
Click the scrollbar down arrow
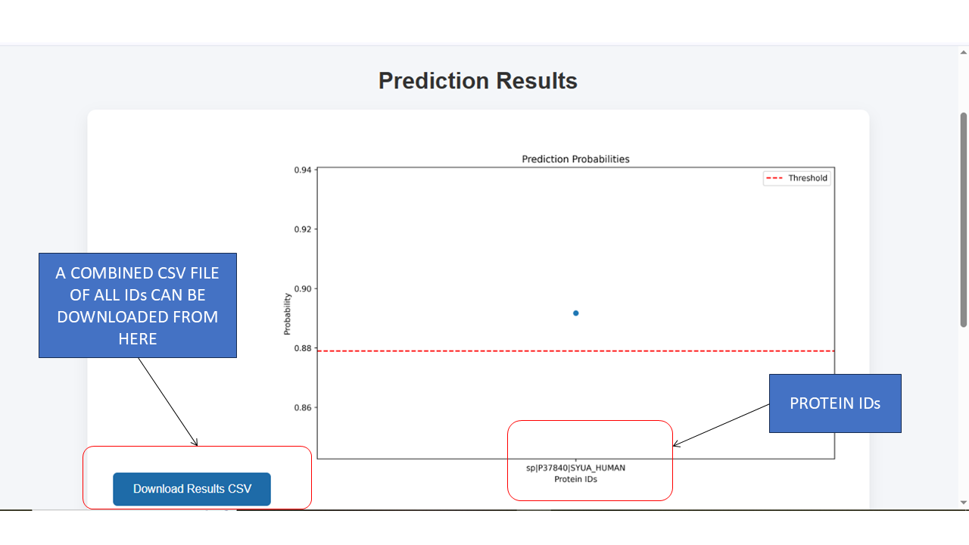964,502
